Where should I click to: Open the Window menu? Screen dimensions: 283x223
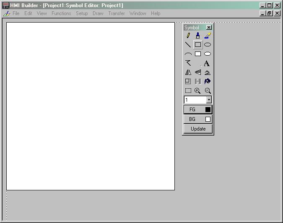coord(138,13)
